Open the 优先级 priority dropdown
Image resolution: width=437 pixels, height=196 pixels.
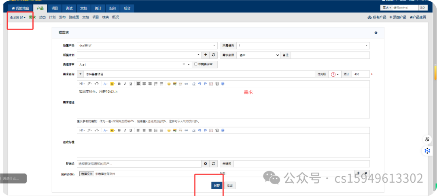click(x=335, y=74)
